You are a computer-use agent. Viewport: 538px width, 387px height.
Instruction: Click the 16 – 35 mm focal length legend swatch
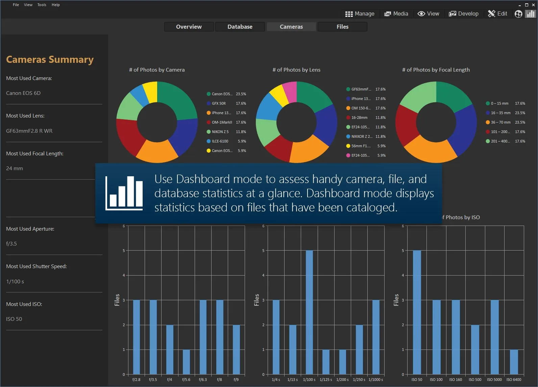pyautogui.click(x=488, y=113)
